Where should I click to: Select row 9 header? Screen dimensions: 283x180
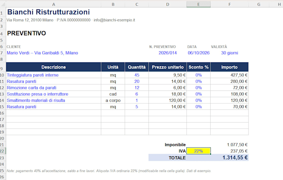click(x=3, y=67)
